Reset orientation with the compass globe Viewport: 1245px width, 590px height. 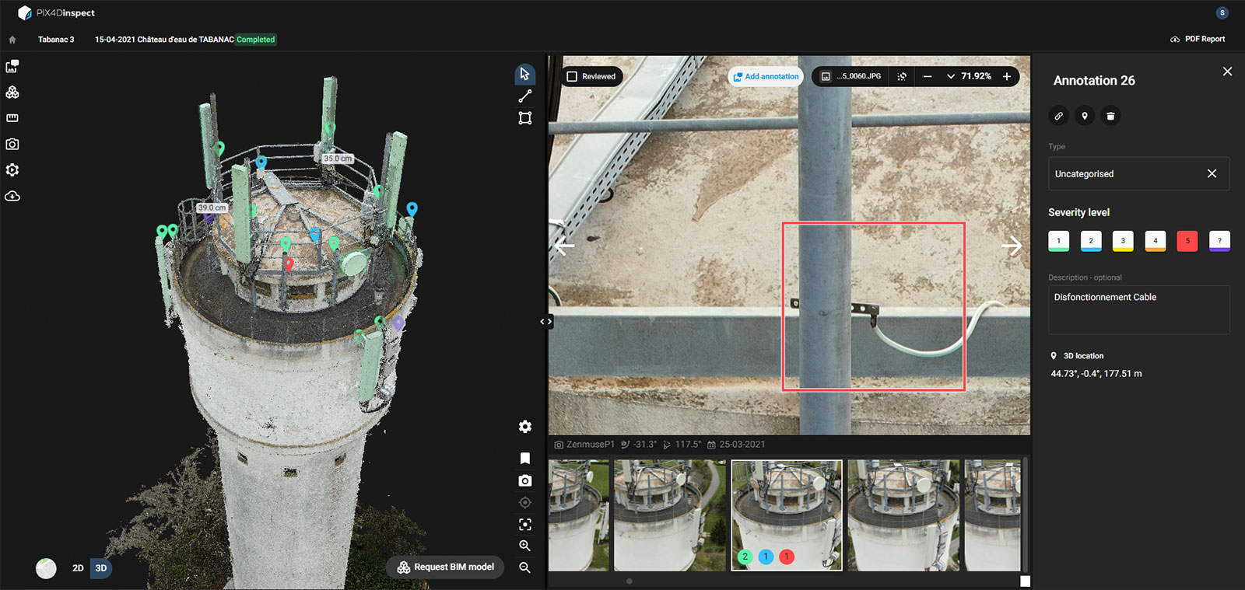46,568
